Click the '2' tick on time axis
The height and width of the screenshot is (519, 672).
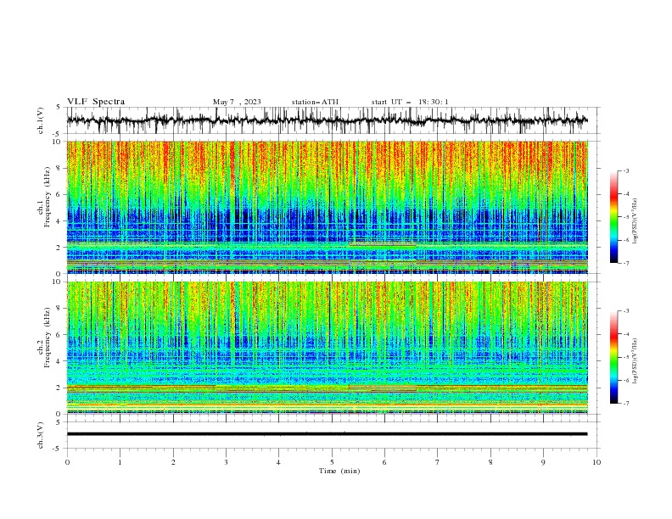click(x=173, y=462)
